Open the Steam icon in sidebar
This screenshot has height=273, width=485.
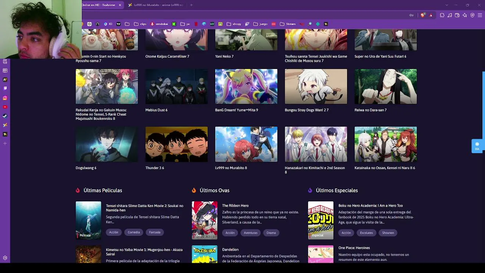point(5,116)
